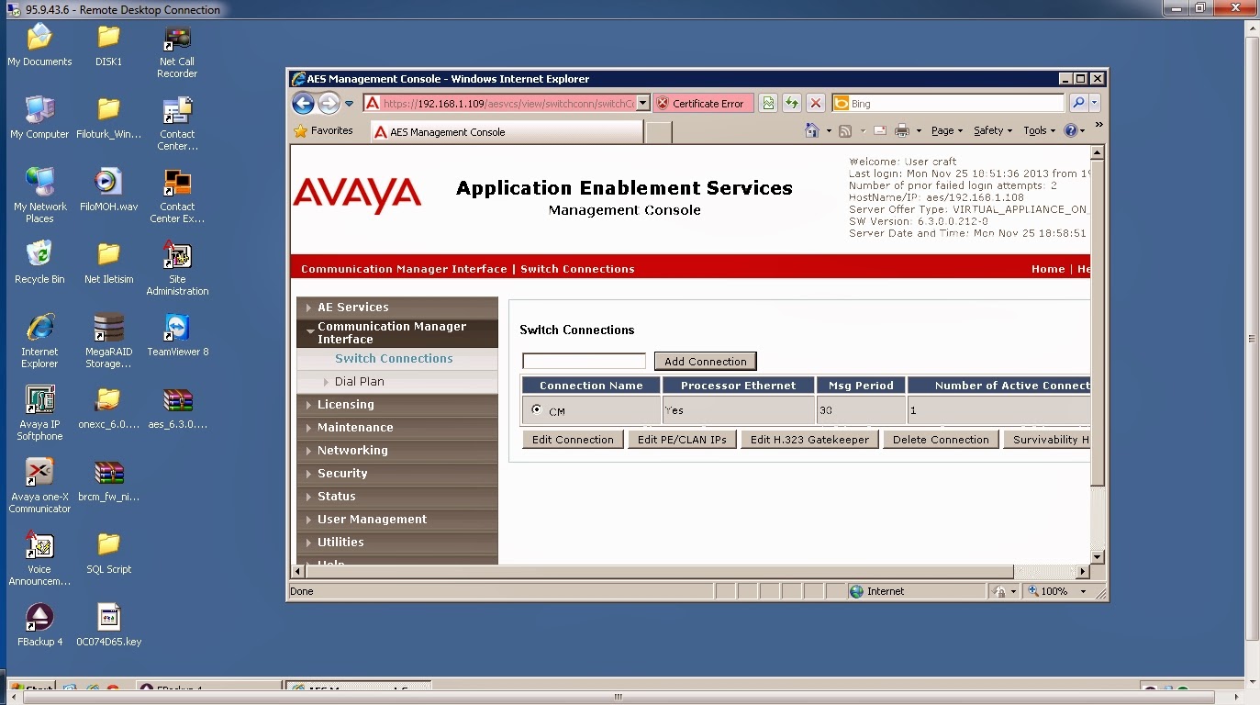Click the Home link in red bar
The height and width of the screenshot is (705, 1260).
coord(1048,269)
